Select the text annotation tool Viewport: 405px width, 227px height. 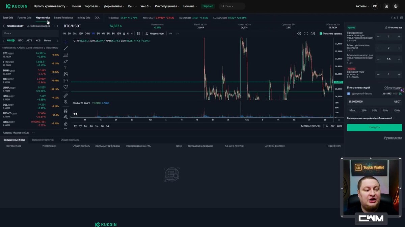coord(65,68)
